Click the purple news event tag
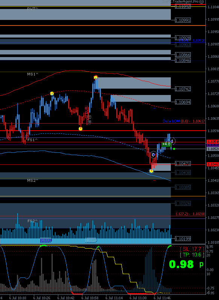The image size is (219, 300). pyautogui.click(x=46, y=240)
